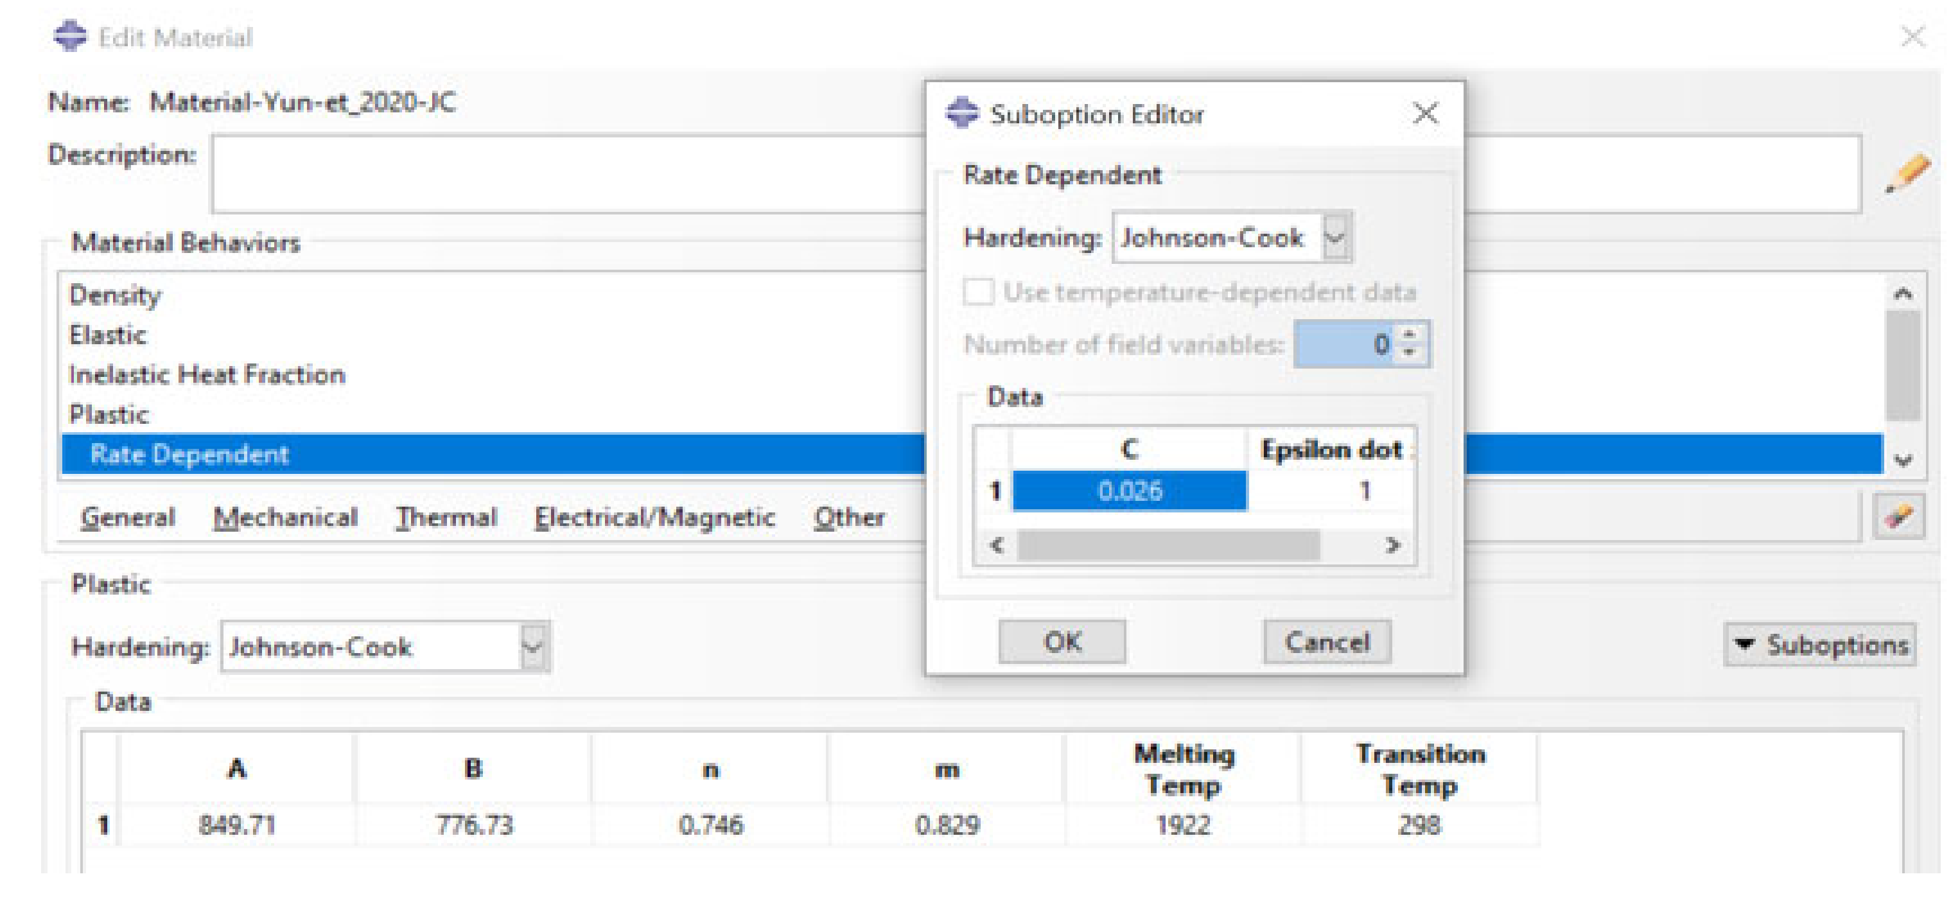Open the Thermal menu

tap(446, 518)
